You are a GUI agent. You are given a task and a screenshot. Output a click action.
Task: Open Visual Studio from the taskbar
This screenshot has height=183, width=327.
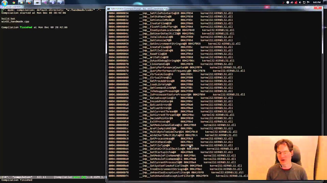point(45,3)
